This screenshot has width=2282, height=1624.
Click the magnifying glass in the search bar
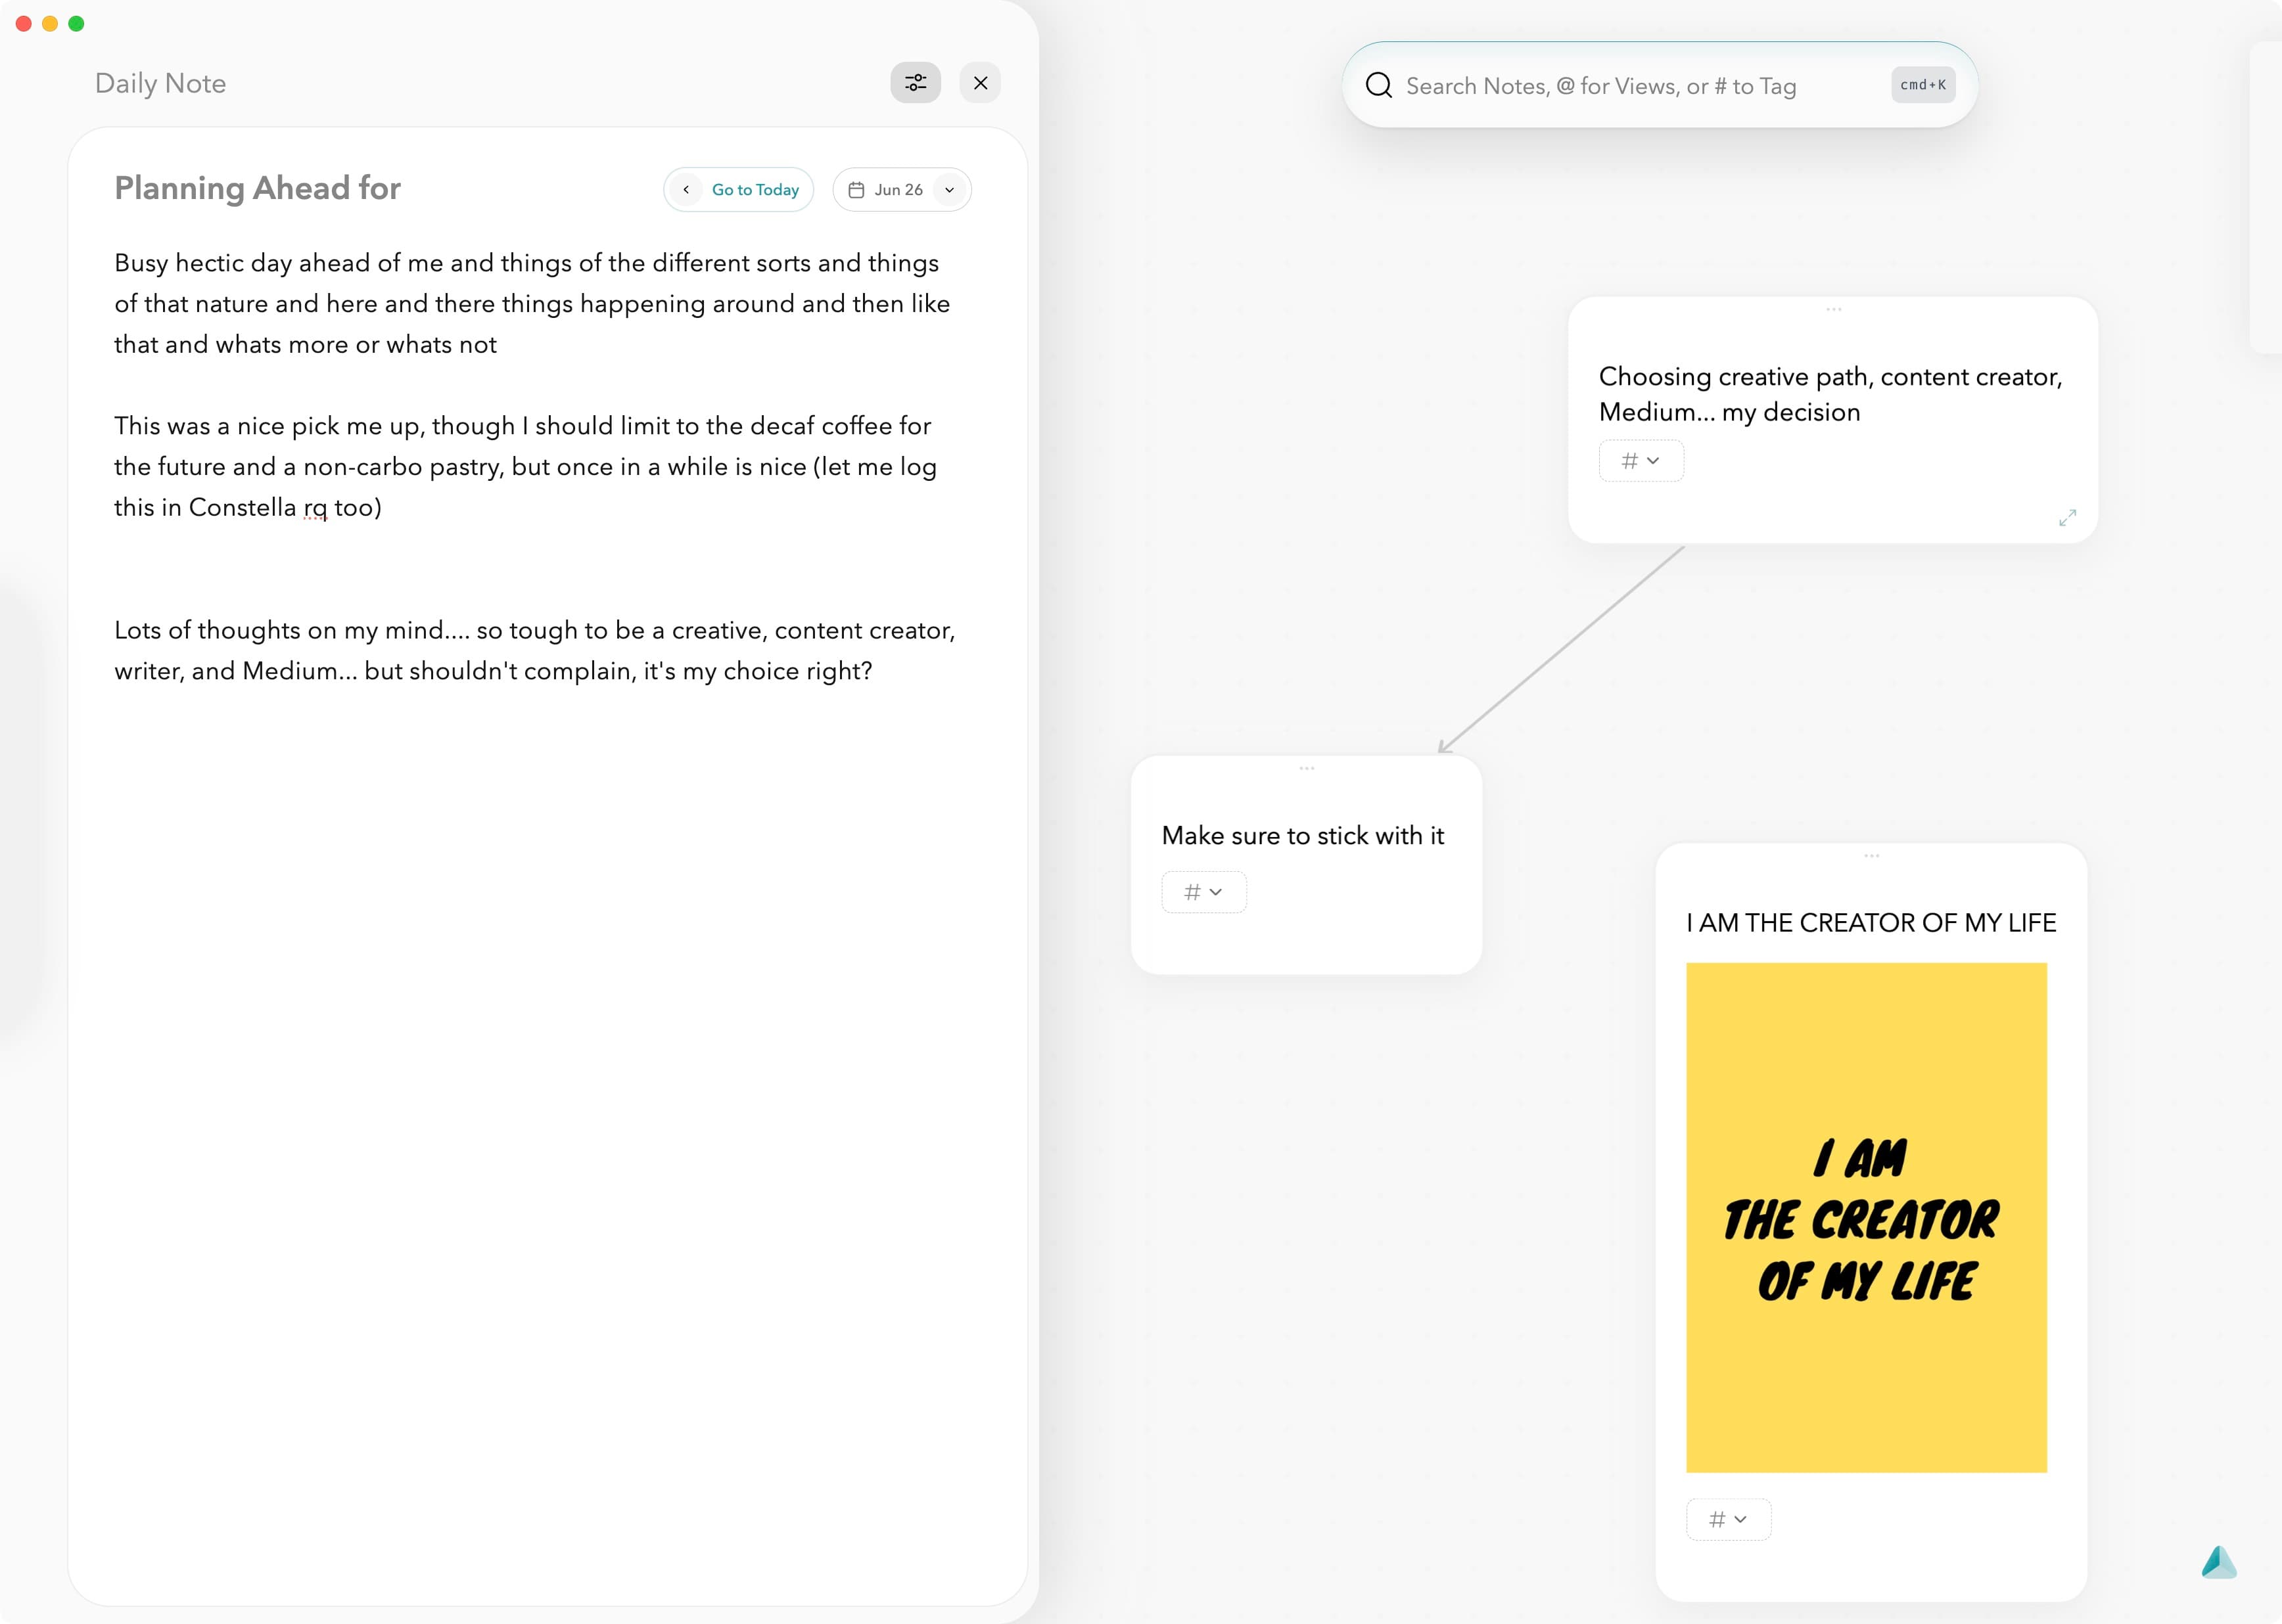(x=1378, y=86)
